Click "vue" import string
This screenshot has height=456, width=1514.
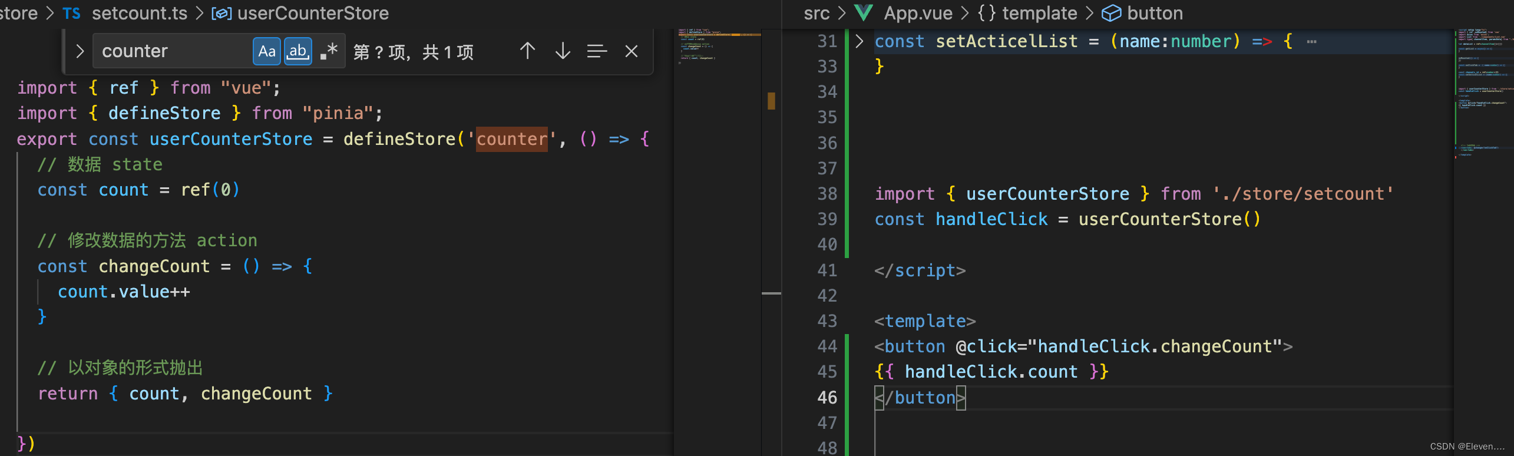(246, 88)
